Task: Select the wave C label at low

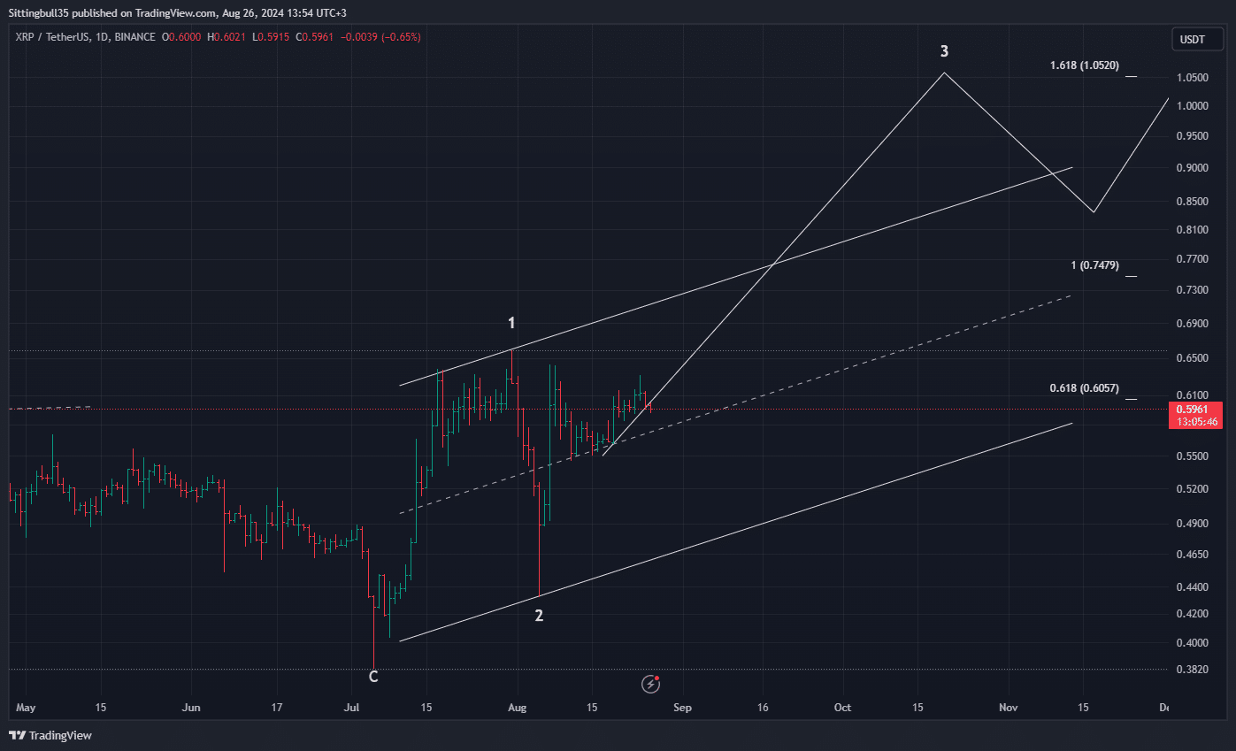Action: 373,677
